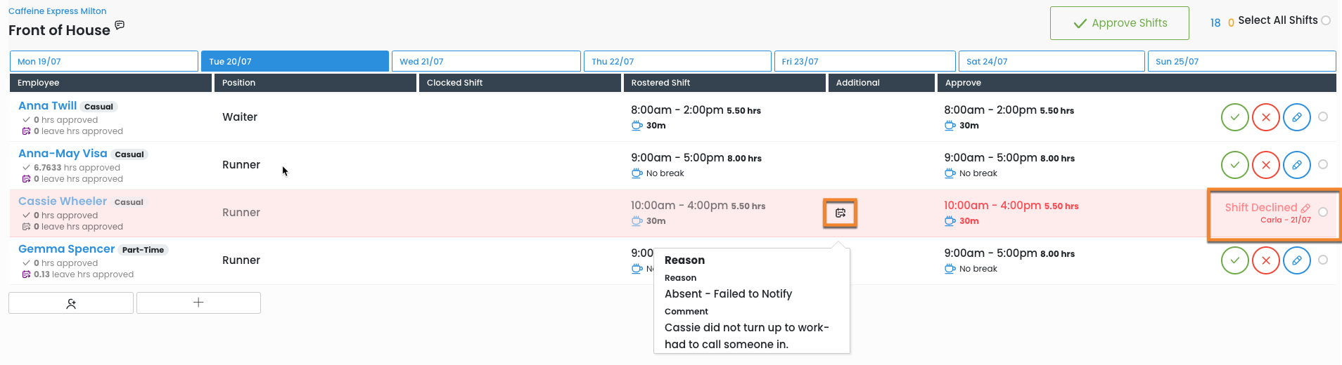
Task: Select the radio button for Anna-May Visa's shift
Action: click(1323, 165)
